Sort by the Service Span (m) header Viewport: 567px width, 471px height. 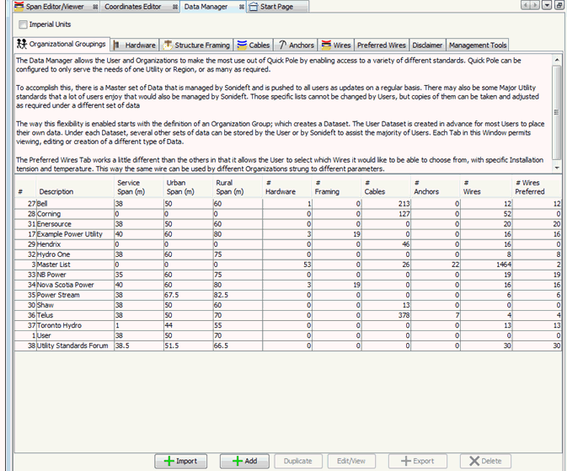(139, 187)
